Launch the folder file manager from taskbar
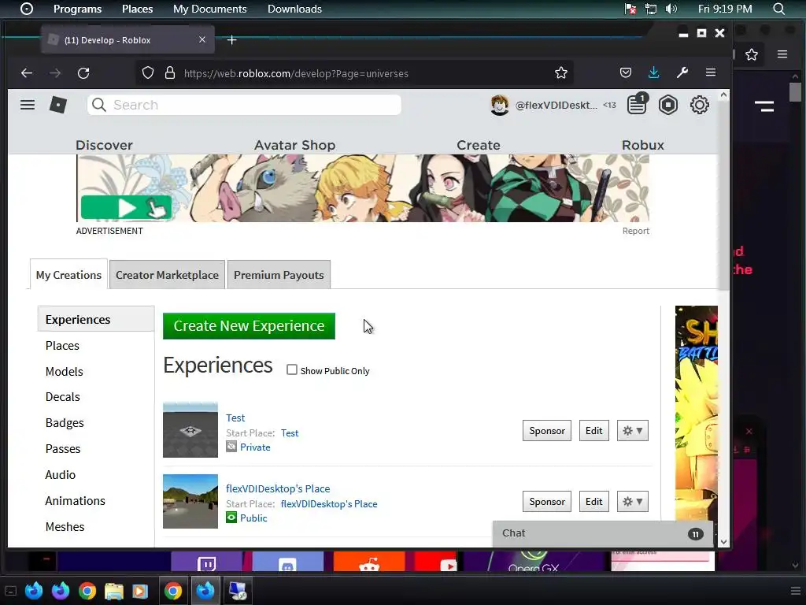 coord(114,591)
